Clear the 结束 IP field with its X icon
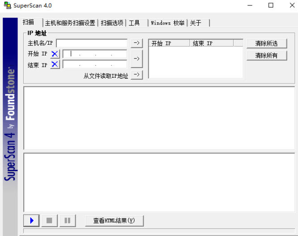The image size is (298, 236). [x=55, y=64]
